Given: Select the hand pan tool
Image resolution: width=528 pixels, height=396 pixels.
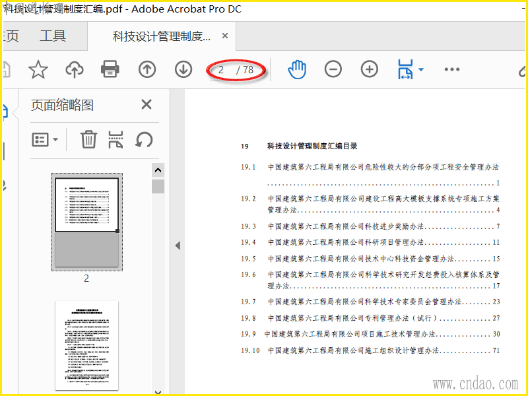Looking at the screenshot, I should pos(297,70).
